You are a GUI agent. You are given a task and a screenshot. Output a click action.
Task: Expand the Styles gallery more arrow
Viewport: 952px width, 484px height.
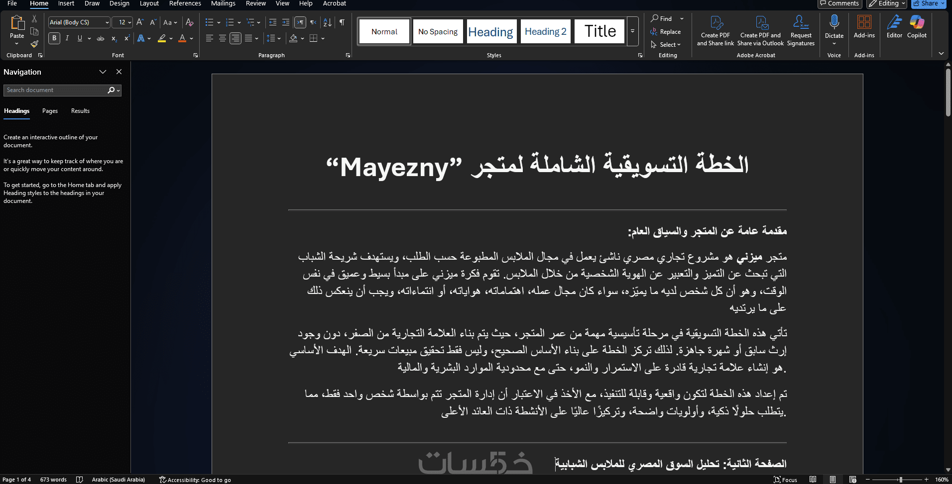point(632,31)
